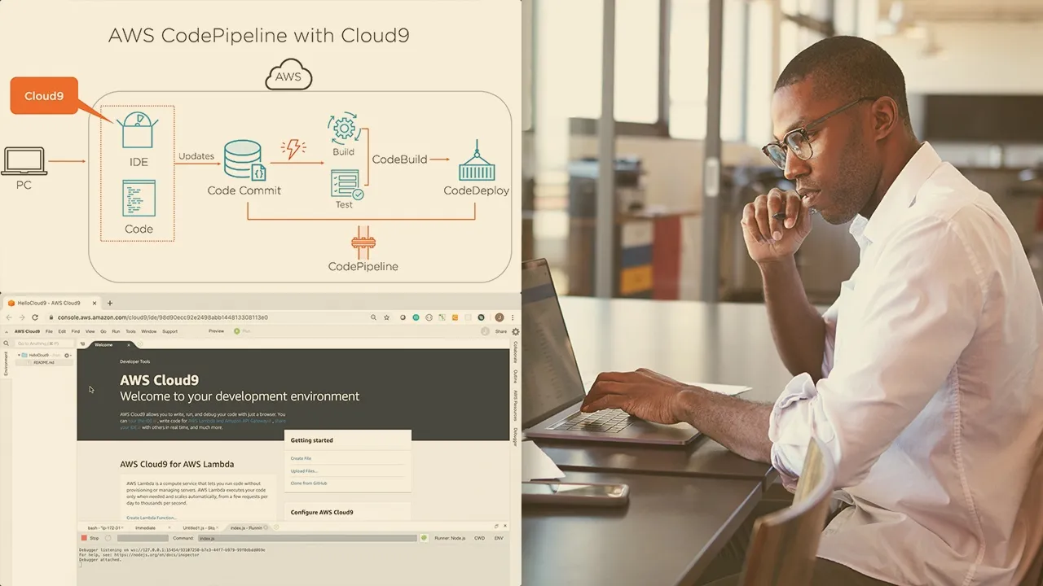1043x586 pixels.
Task: Select README.md in the file tree
Action: coord(43,362)
